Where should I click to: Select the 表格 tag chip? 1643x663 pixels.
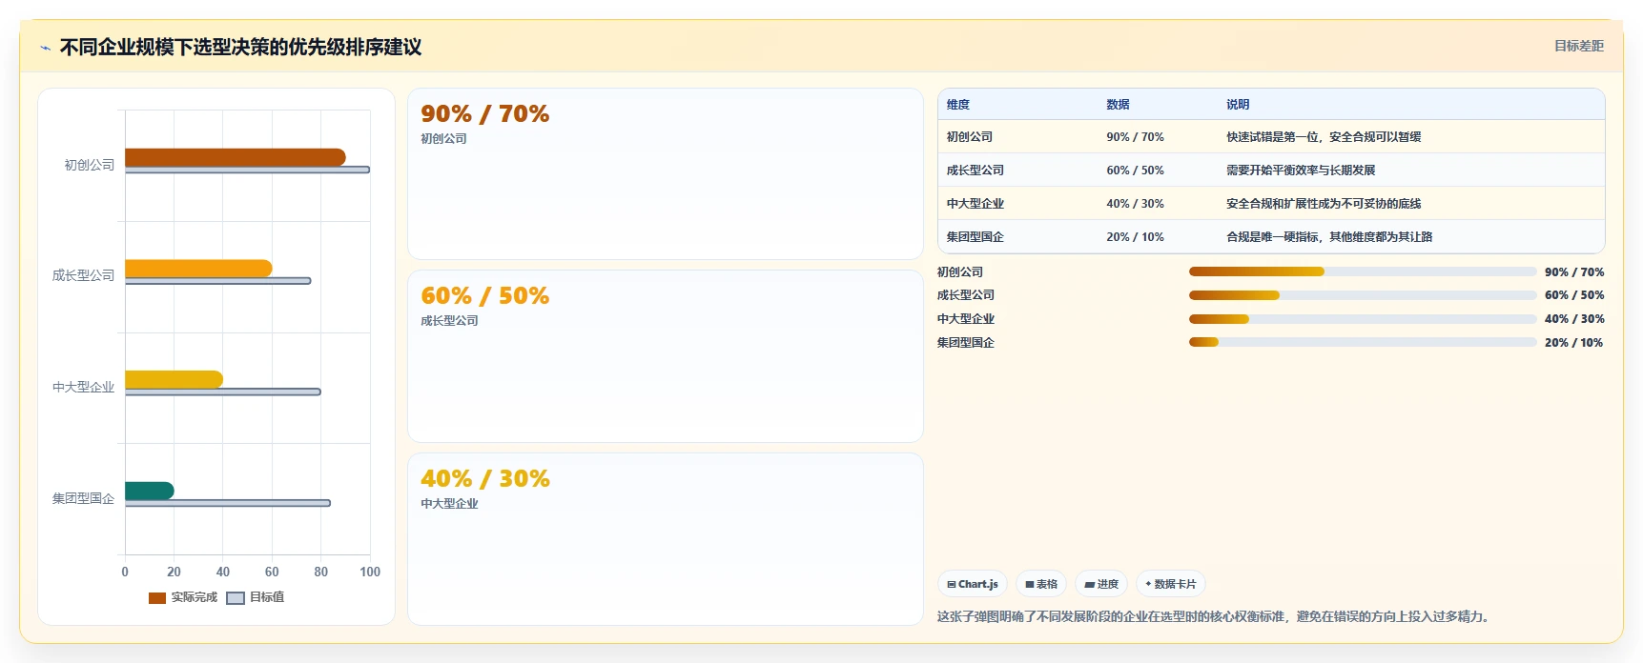[x=1040, y=584]
